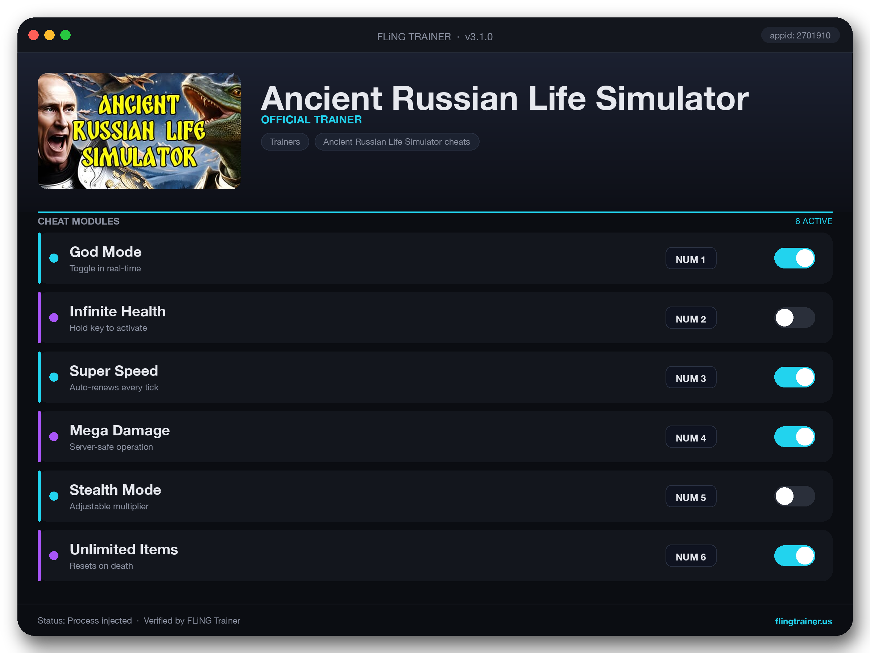The width and height of the screenshot is (870, 653).
Task: Switch off Mega Damage toggle
Action: (795, 436)
